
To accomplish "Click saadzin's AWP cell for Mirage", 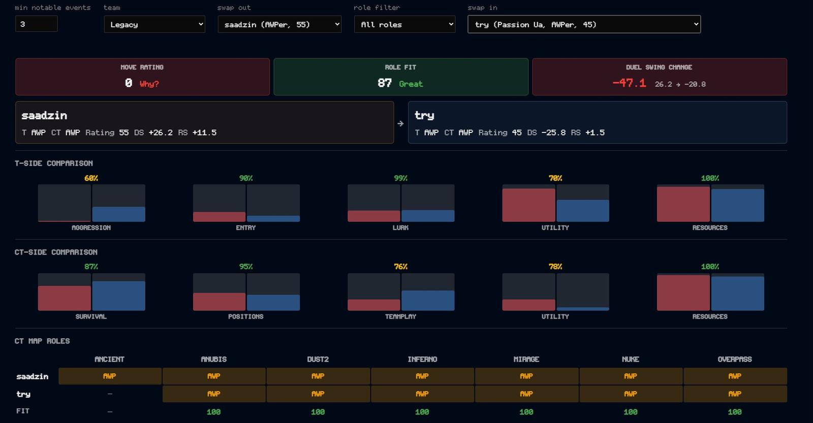I will [x=526, y=376].
